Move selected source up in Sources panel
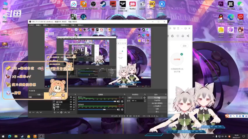This screenshot has height=139, width=248. pyautogui.click(x=65, y=112)
